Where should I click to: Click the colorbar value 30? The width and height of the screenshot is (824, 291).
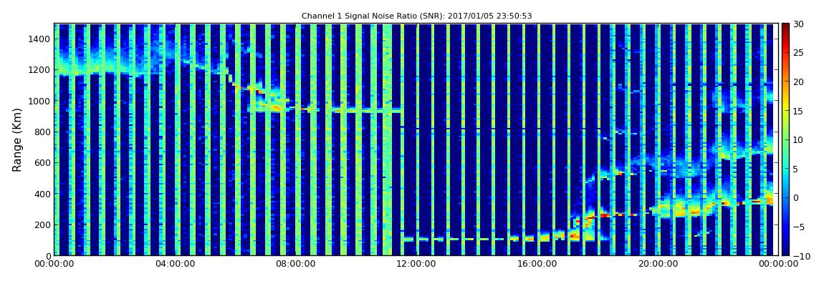(x=799, y=24)
